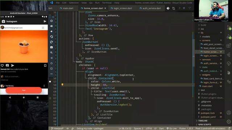This screenshot has width=232, height=130.
Task: Click the emulator toolbar overview square icon
Action: pyautogui.click(x=51, y=69)
